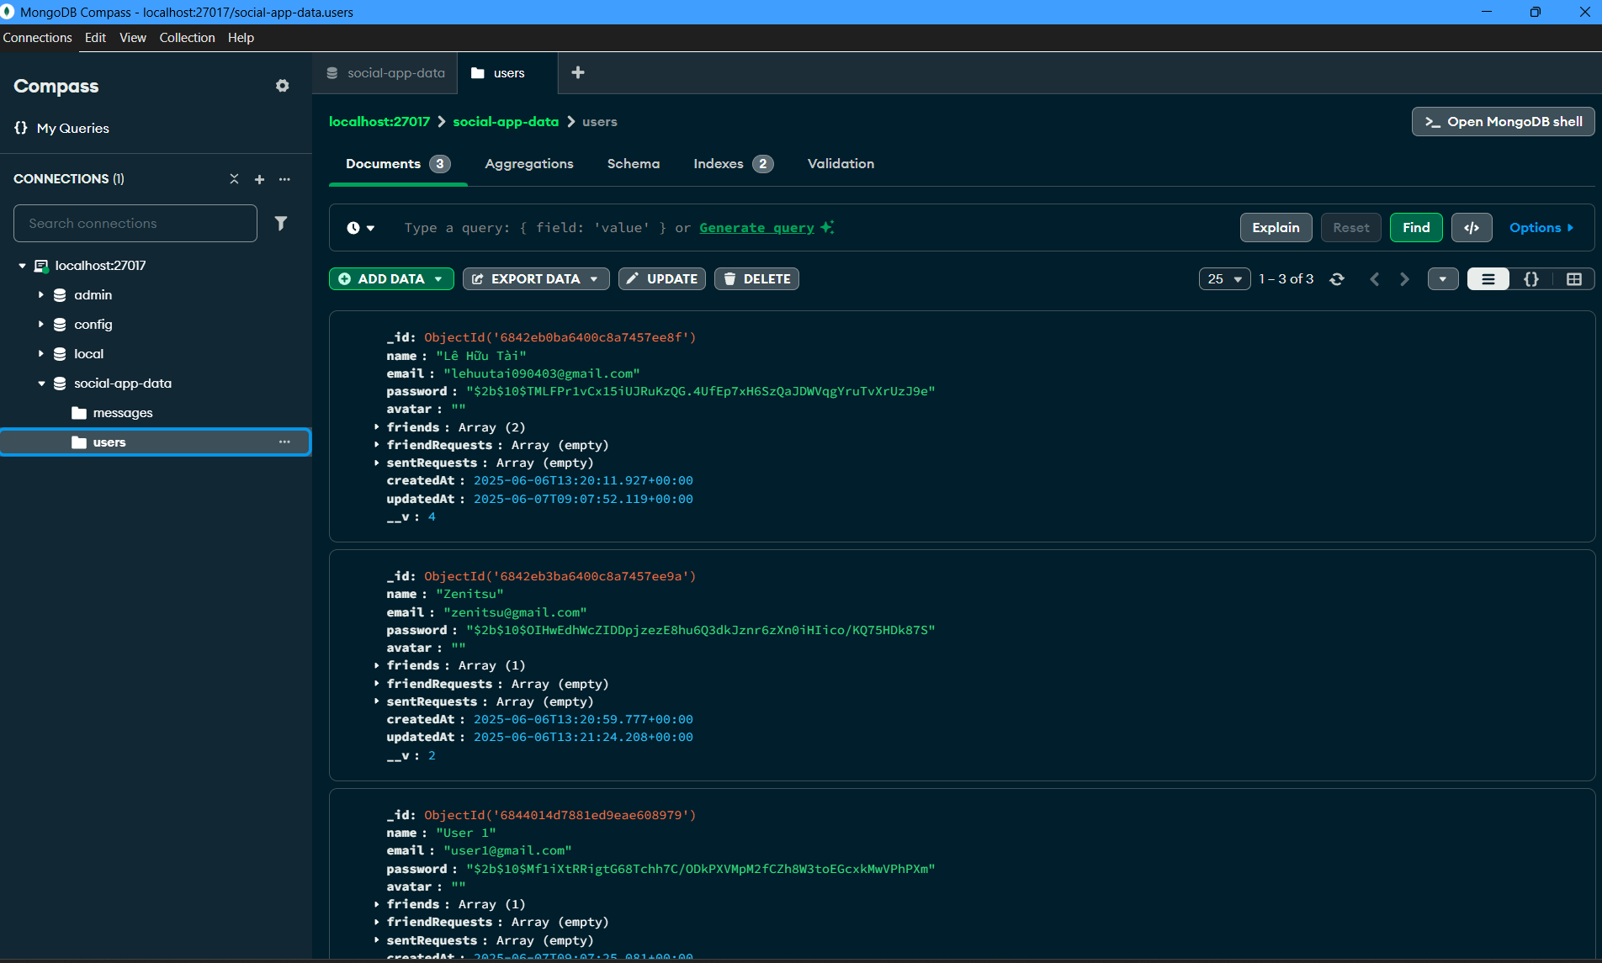Expand friendRequests array of Zenitsu document
Screen dimensions: 1602x963
(376, 684)
